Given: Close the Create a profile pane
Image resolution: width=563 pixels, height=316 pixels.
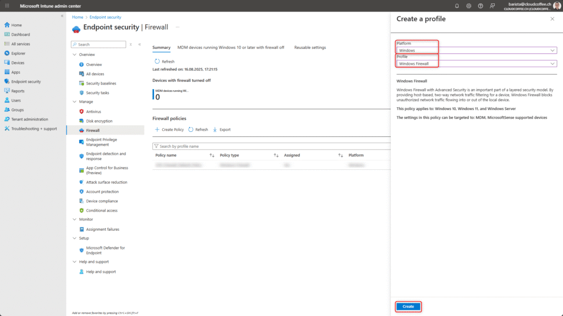Looking at the screenshot, I should tap(552, 19).
